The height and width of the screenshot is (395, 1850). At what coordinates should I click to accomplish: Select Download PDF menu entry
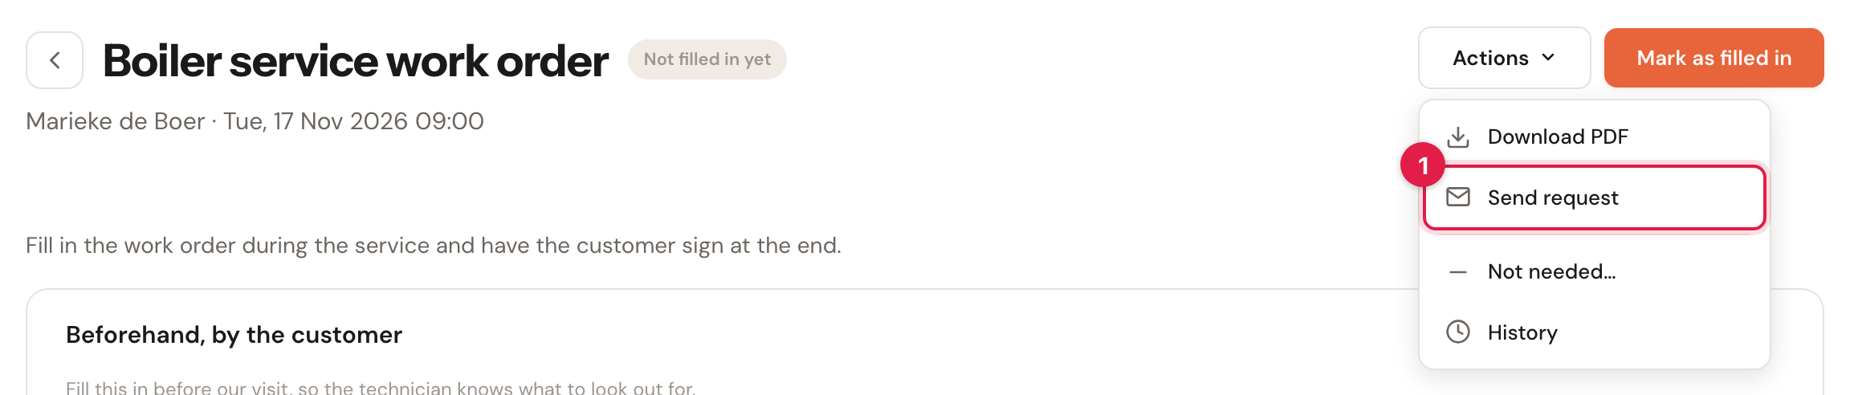tap(1594, 136)
